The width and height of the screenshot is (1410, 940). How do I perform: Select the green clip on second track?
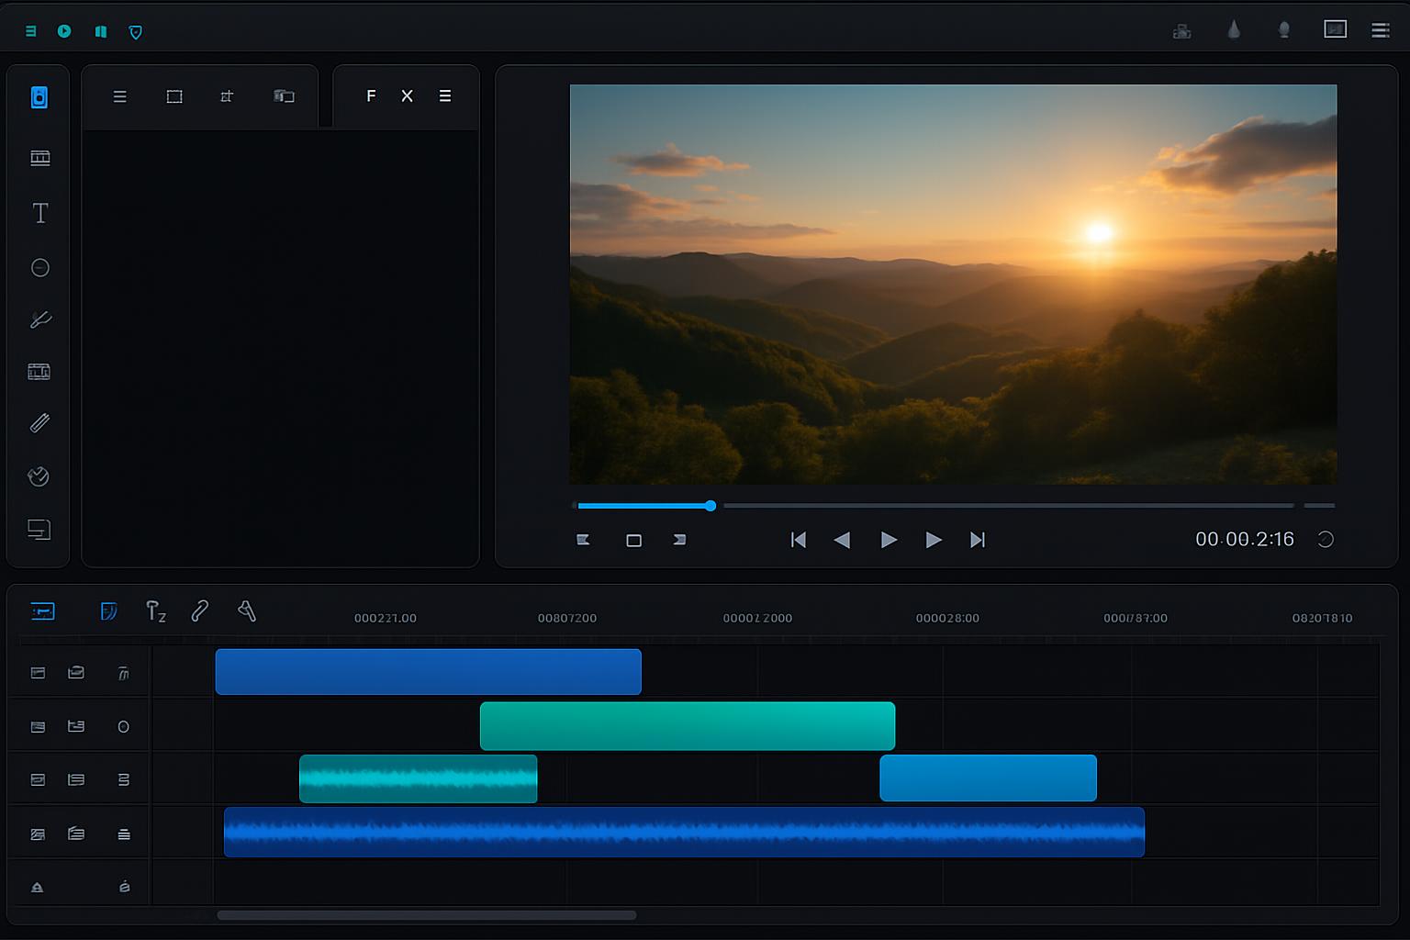(687, 726)
